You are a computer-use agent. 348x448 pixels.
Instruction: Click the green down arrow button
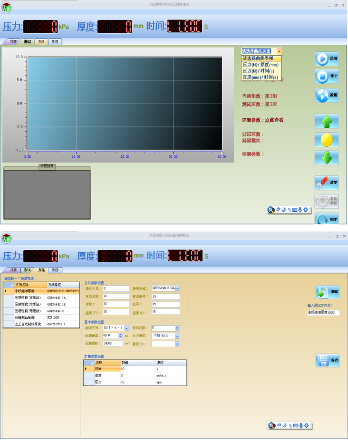click(326, 158)
